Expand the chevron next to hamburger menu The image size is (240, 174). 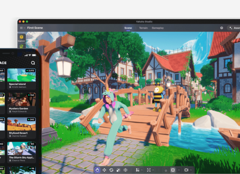[24, 28]
